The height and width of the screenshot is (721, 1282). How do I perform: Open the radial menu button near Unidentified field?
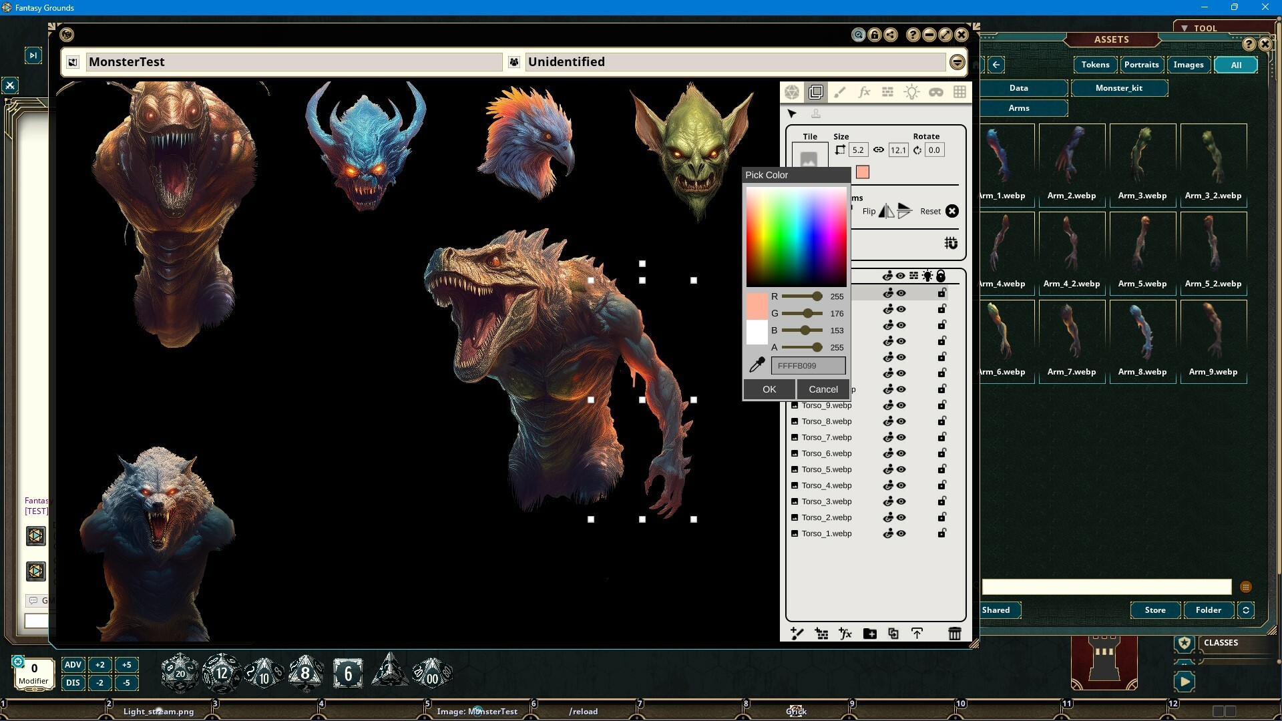pyautogui.click(x=957, y=61)
